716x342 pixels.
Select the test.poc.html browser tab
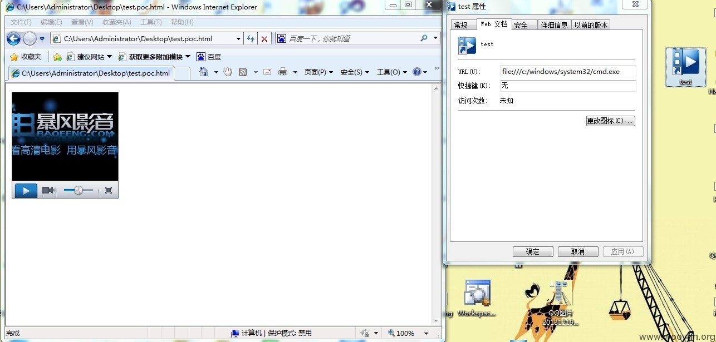coord(91,73)
